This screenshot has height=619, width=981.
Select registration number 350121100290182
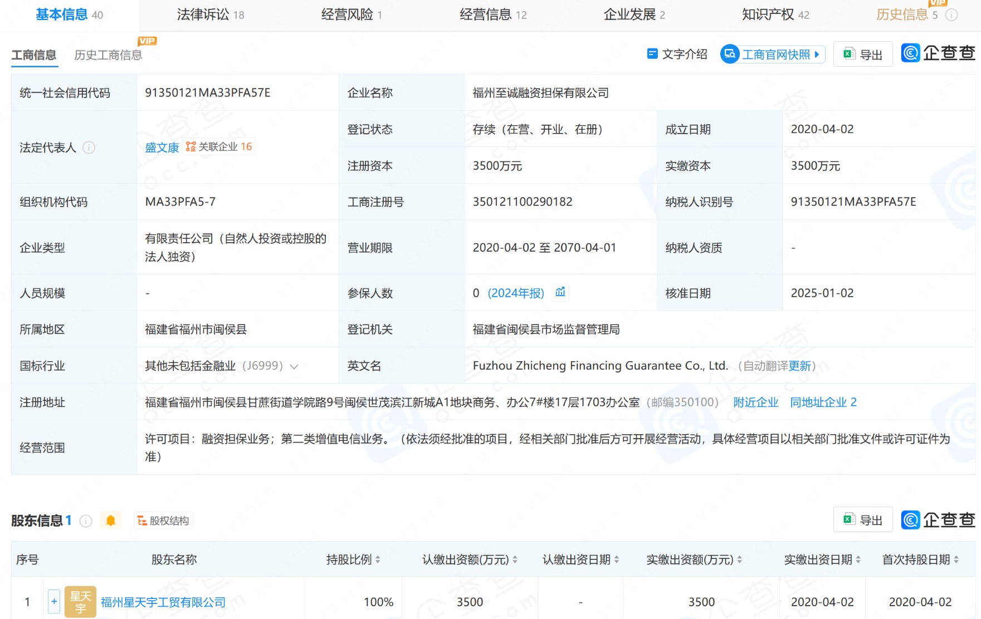click(523, 202)
